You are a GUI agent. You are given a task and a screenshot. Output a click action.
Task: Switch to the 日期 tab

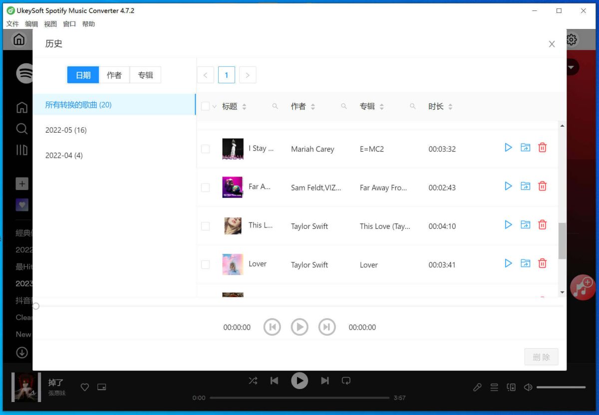83,75
